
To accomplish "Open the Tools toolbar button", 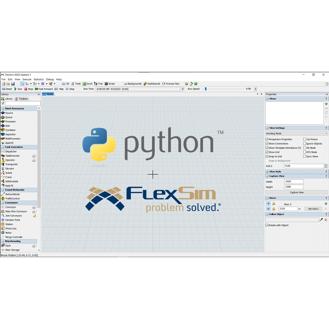I will click(76, 84).
